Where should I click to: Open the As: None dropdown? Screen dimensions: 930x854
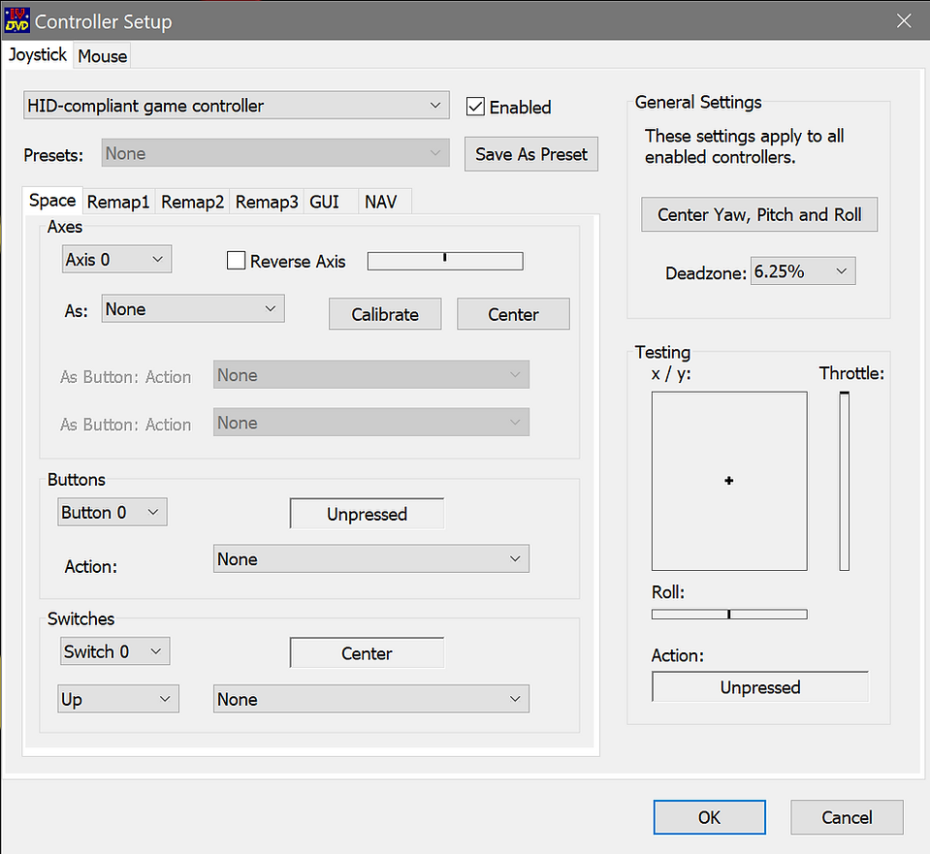(x=193, y=308)
